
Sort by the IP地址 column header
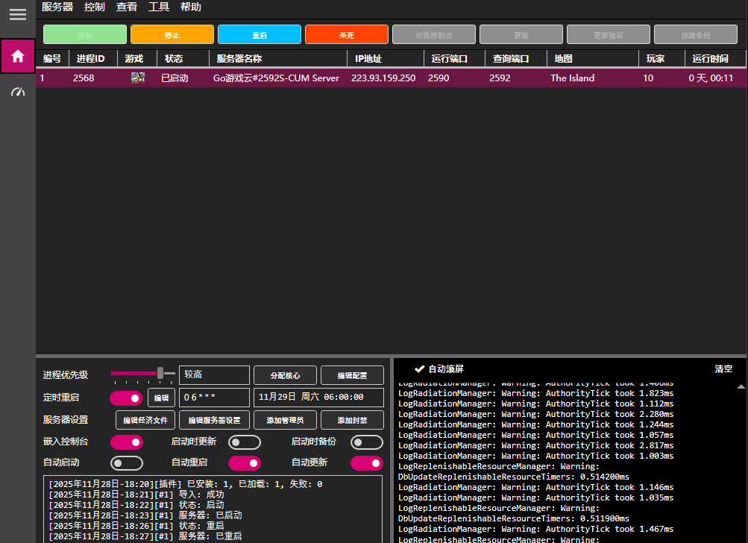pos(386,59)
